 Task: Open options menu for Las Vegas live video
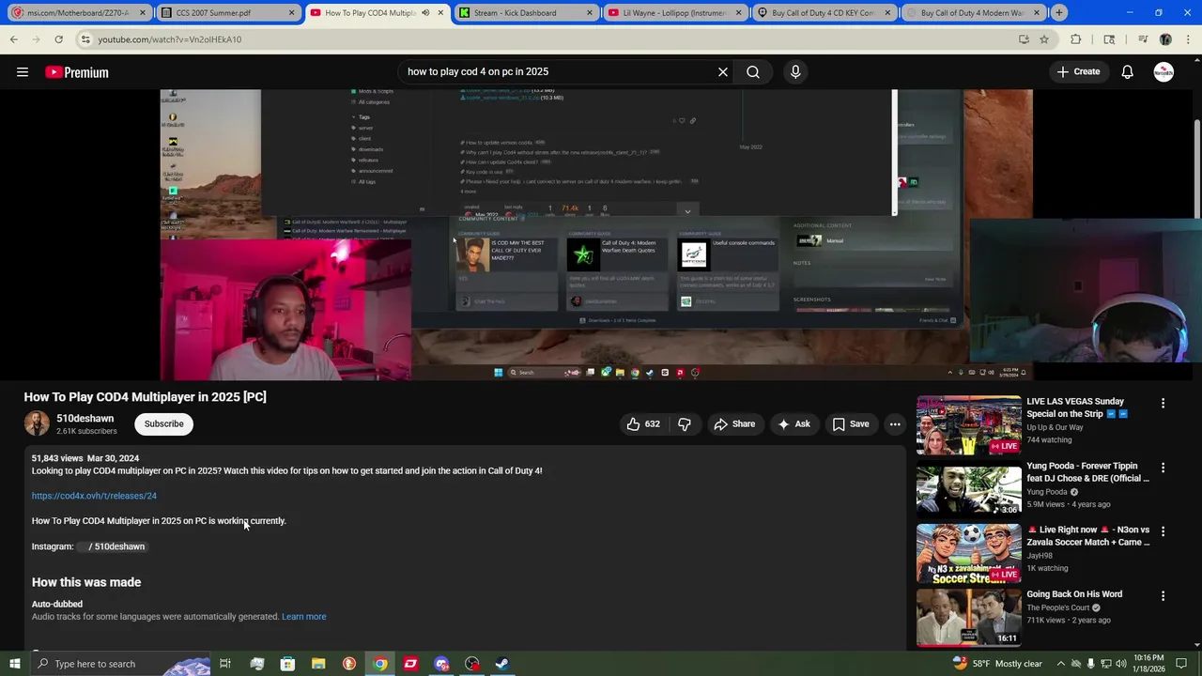point(1163,404)
